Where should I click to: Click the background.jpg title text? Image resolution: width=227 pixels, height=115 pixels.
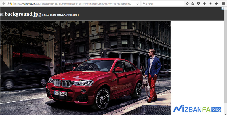(23, 14)
